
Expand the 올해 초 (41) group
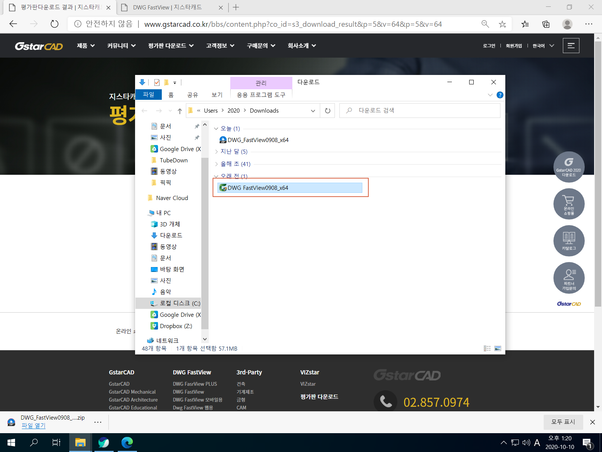tap(216, 164)
